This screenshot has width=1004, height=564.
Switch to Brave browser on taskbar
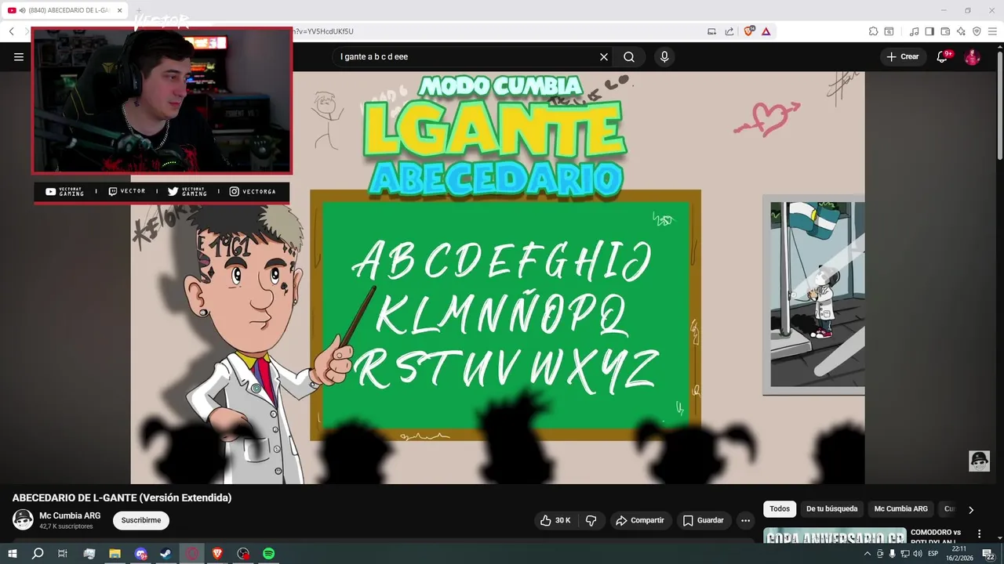tap(217, 553)
